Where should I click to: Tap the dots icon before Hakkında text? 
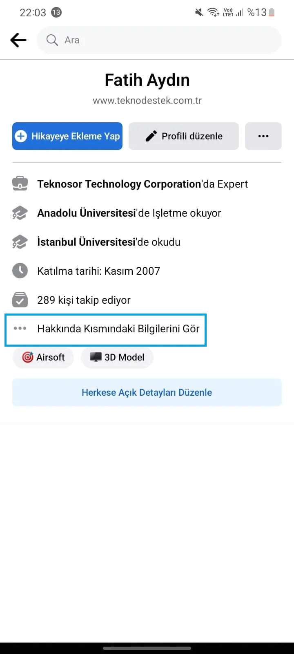19,329
